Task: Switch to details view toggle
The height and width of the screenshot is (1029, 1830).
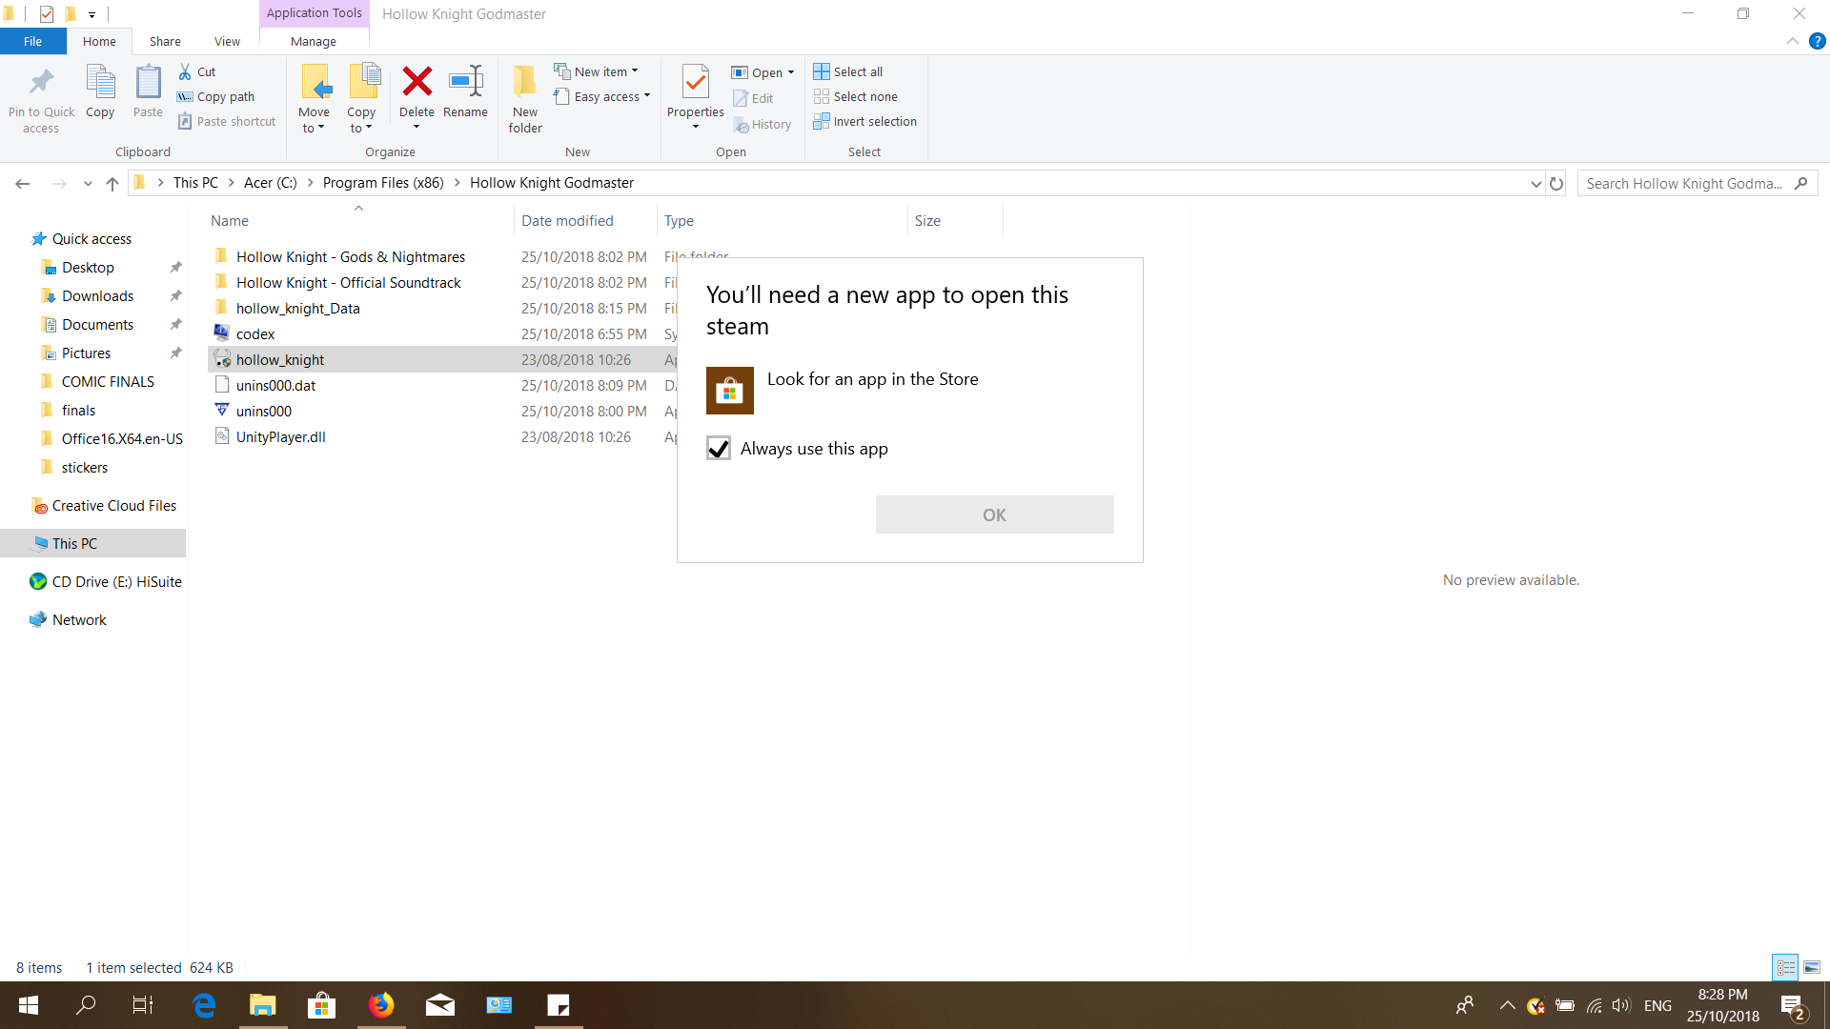Action: (1785, 967)
